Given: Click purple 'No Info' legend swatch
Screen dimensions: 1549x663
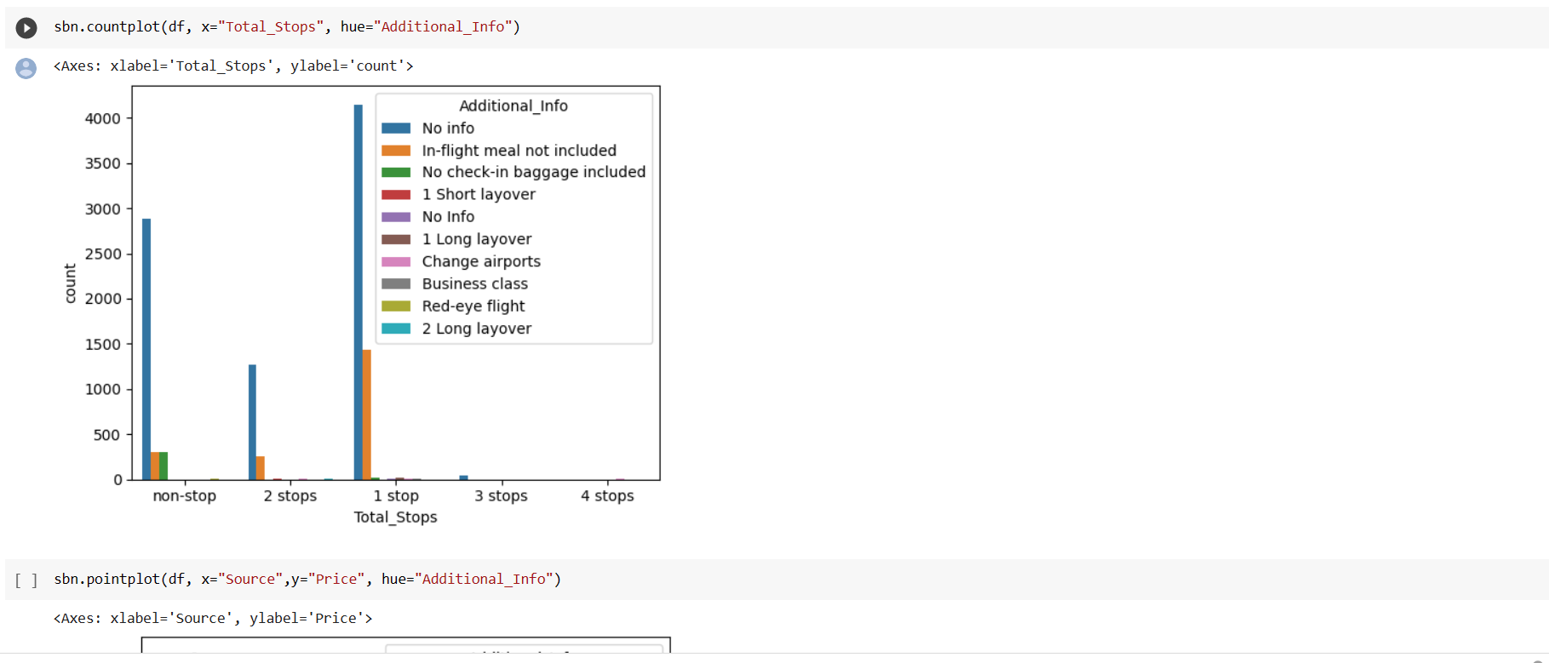Looking at the screenshot, I should 396,217.
